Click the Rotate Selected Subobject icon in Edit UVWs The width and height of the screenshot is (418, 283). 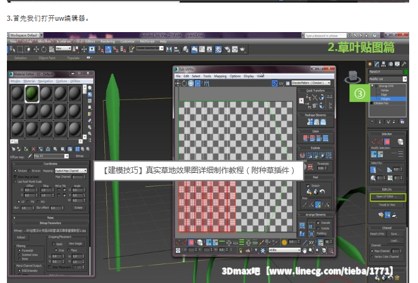coord(184,84)
